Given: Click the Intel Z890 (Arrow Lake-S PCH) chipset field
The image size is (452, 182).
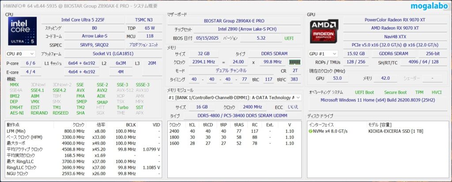Looking at the screenshot, I should (247, 30).
